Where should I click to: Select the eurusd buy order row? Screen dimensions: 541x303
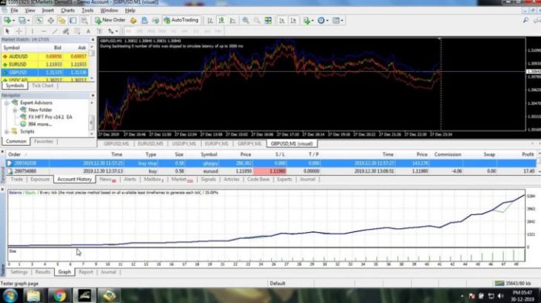270,171
